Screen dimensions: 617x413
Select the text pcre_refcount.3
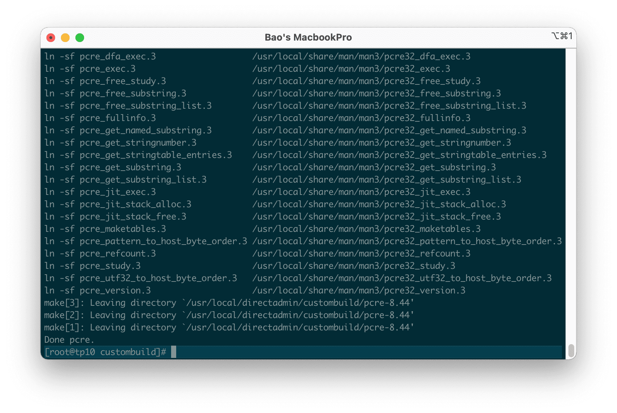(x=118, y=253)
